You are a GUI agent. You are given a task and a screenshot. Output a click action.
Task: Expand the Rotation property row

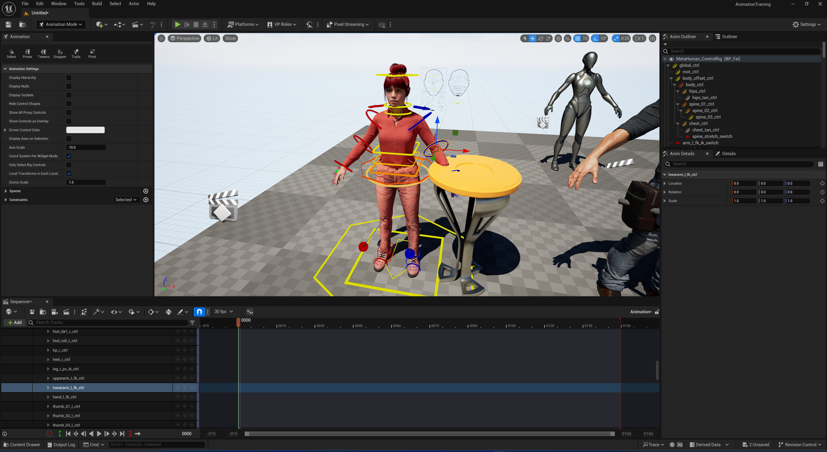pos(665,192)
